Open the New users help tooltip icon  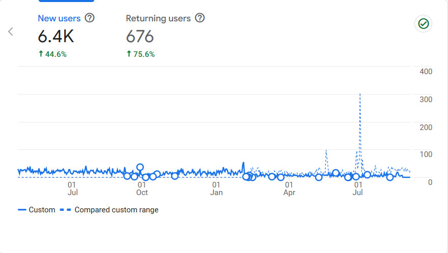point(90,18)
